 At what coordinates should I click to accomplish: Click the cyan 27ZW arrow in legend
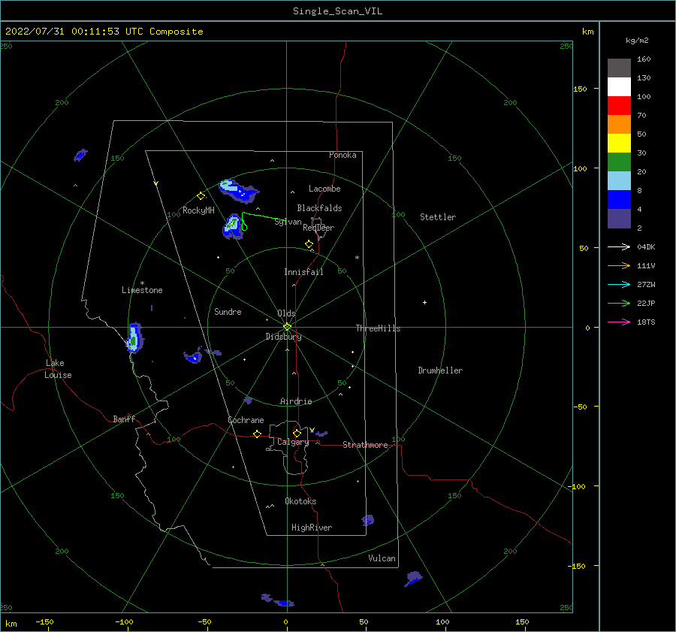[619, 284]
